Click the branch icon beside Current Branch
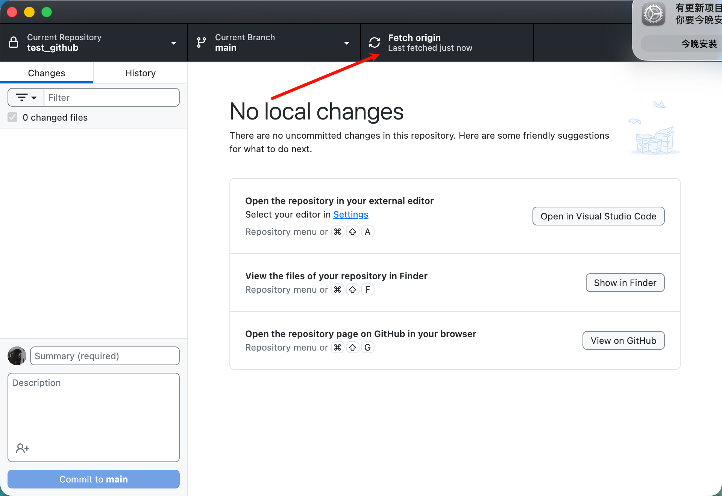722x496 pixels. [x=202, y=42]
